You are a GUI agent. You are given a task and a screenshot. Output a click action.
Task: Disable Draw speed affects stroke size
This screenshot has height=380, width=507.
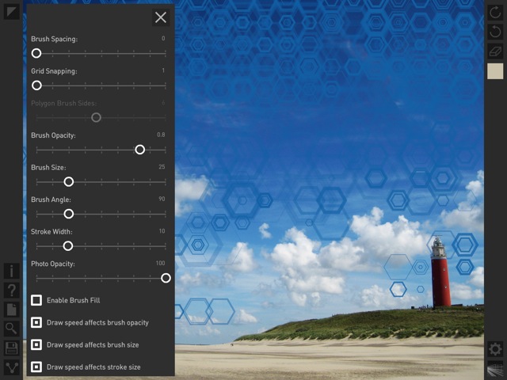pyautogui.click(x=36, y=367)
